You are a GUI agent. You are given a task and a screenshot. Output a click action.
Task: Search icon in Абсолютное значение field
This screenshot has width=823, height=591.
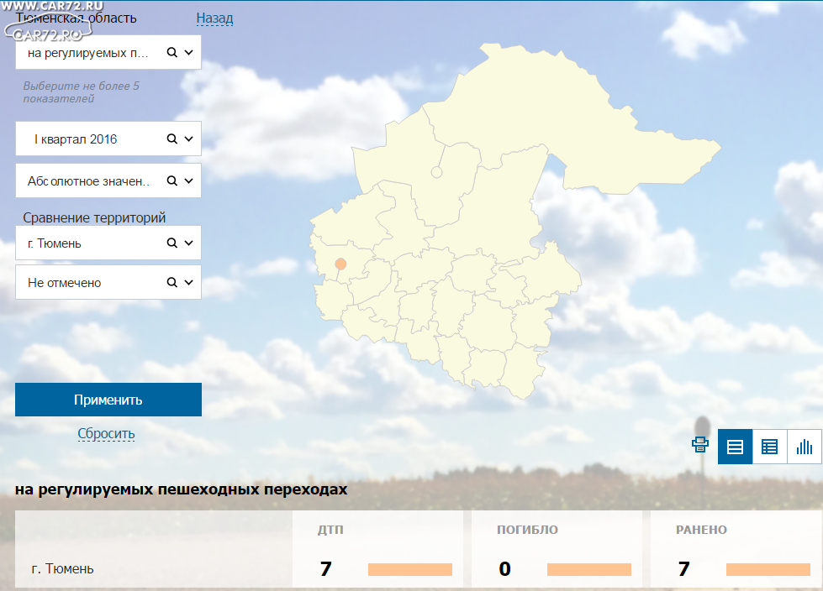pyautogui.click(x=171, y=180)
